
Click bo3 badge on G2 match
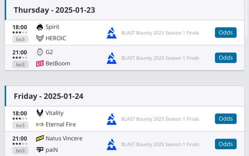click(x=20, y=64)
